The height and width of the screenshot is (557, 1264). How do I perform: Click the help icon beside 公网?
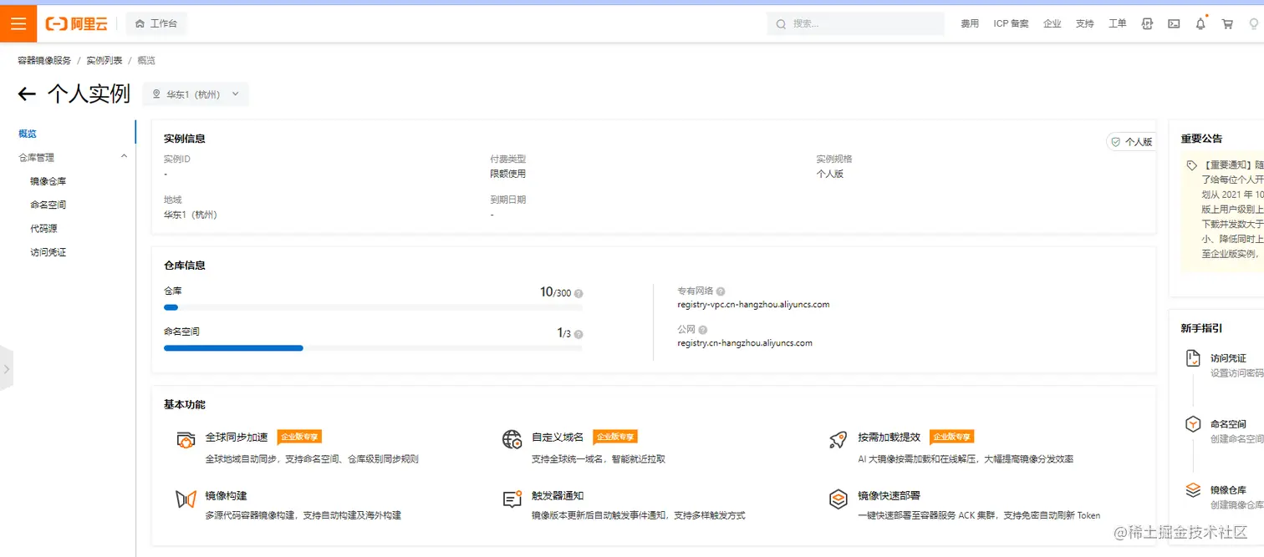pos(703,330)
